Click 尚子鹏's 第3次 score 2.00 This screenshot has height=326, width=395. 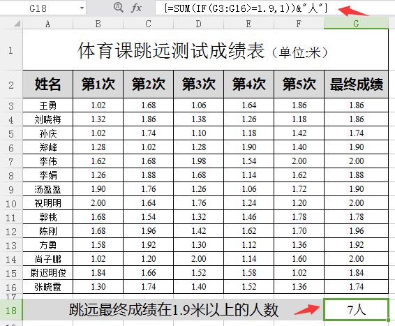coord(198,259)
